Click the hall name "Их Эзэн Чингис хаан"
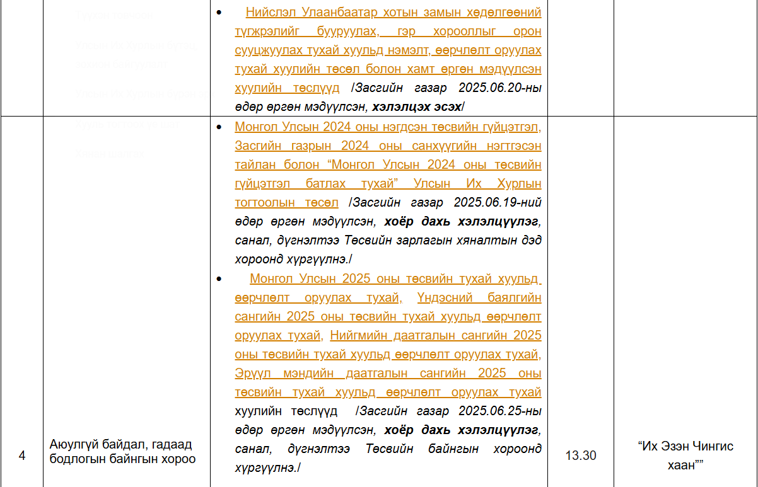The width and height of the screenshot is (758, 487). (x=685, y=455)
